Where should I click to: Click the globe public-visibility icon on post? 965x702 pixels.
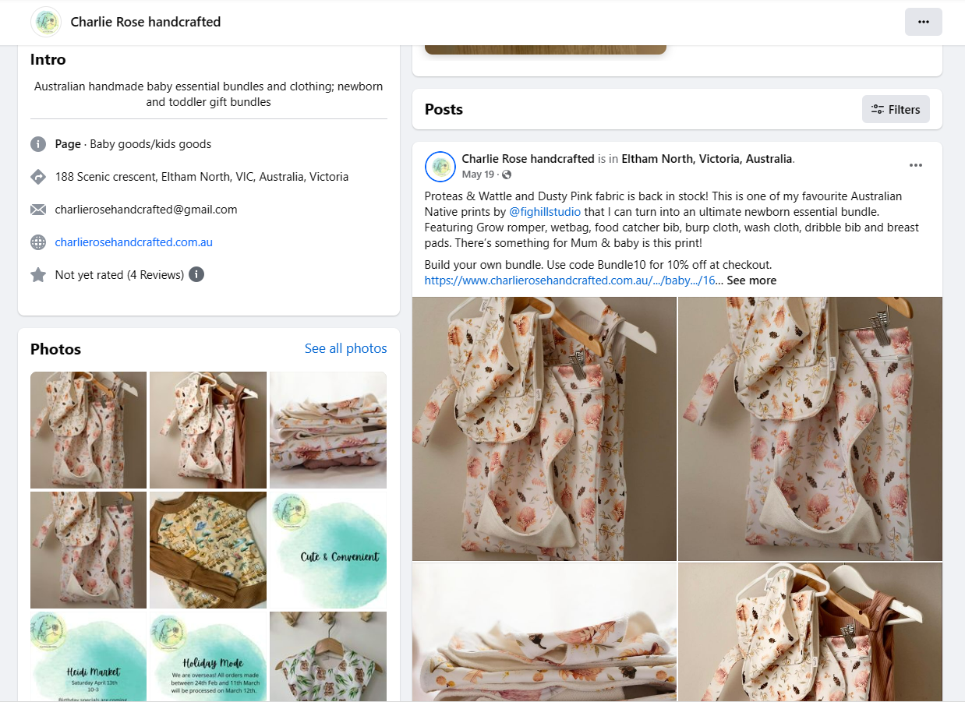coord(507,175)
